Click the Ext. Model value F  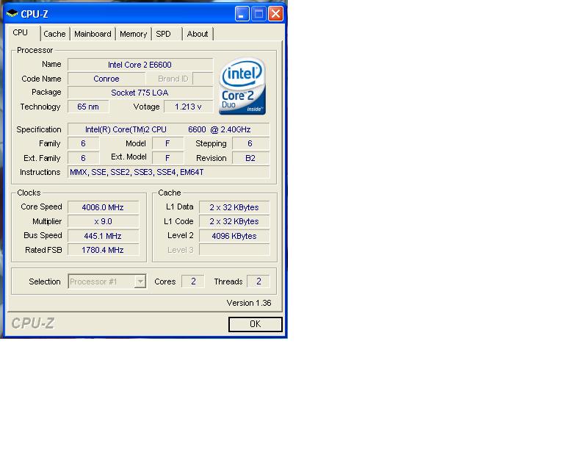point(168,158)
